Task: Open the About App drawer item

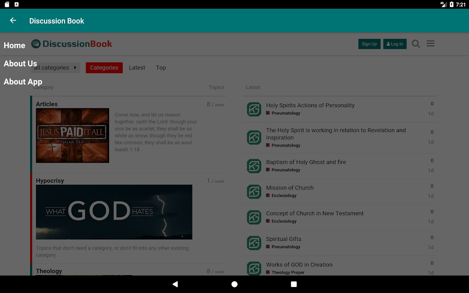Action: tap(23, 82)
